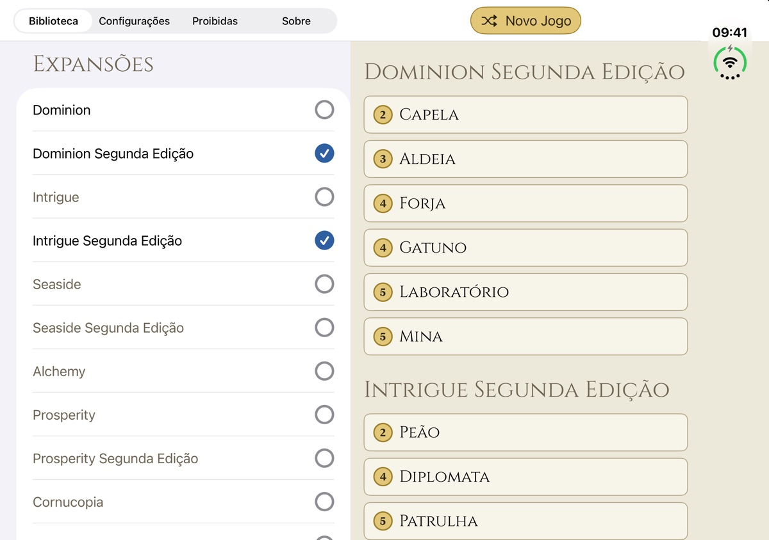Click the Intrigue Segunda Edição row label
The width and height of the screenshot is (769, 540).
point(107,241)
